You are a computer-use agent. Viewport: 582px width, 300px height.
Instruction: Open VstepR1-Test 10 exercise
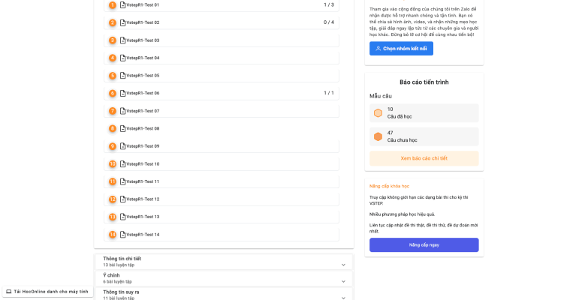222,164
